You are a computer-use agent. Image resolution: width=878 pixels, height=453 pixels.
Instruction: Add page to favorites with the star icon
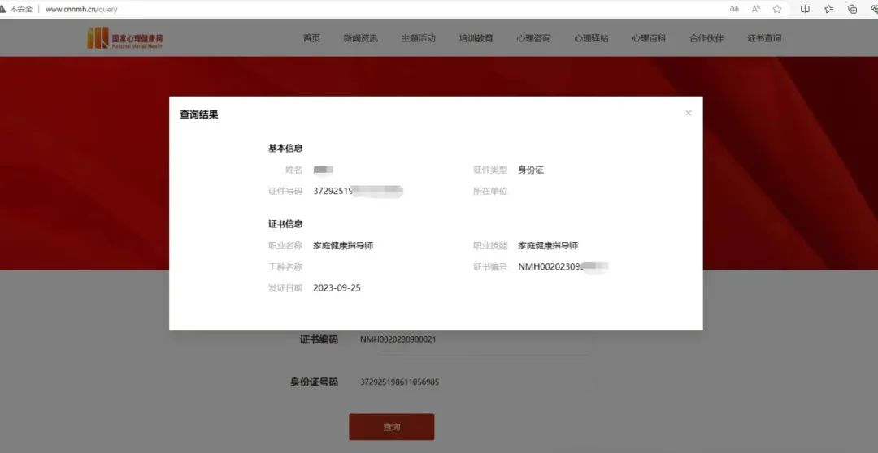point(777,9)
